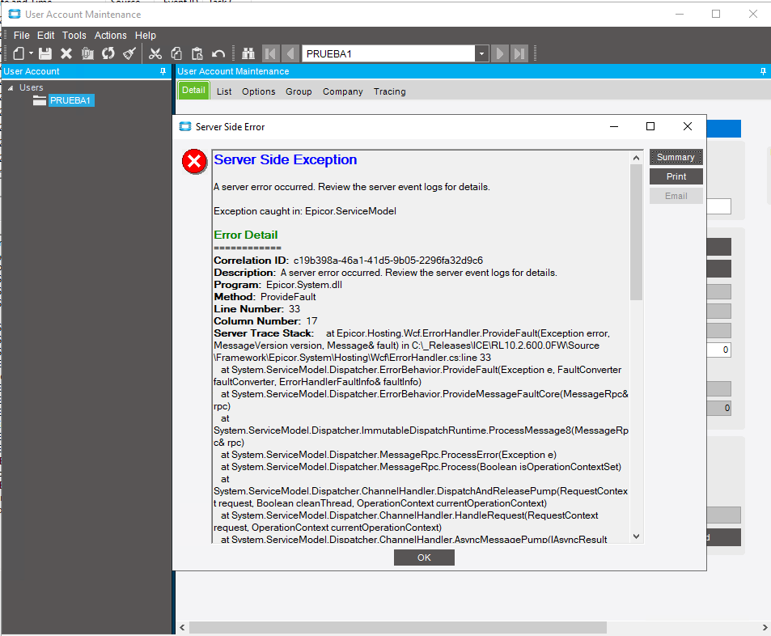Open the New record dropdown arrow
This screenshot has height=636, width=771.
(x=31, y=53)
